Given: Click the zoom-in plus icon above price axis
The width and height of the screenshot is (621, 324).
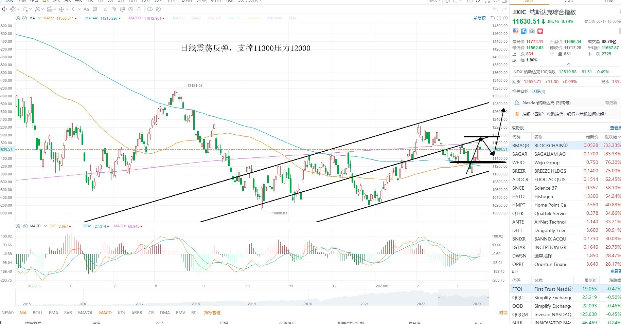Looking at the screenshot, I should (505, 18).
